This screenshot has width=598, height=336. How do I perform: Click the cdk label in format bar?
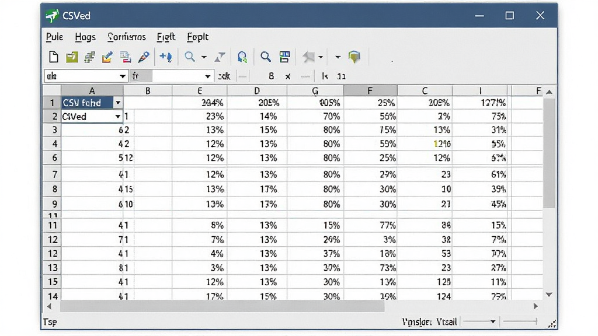click(x=224, y=76)
